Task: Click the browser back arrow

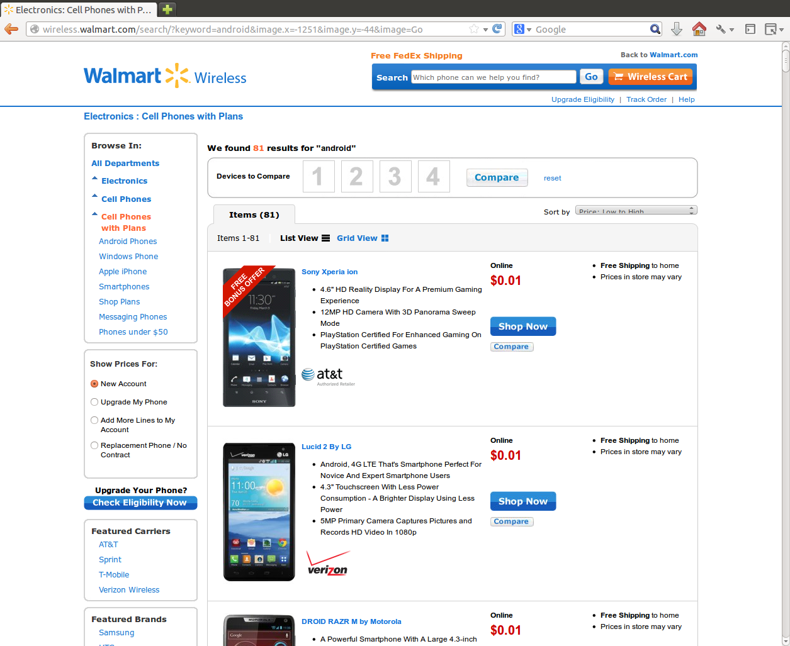Action: click(x=11, y=29)
